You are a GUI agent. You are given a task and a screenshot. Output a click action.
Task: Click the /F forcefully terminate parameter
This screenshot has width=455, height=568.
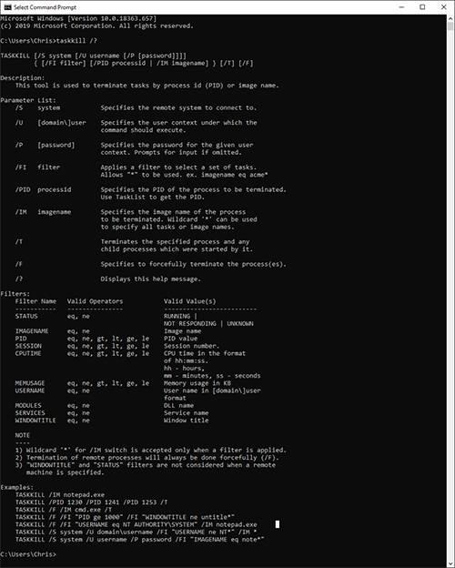[151, 264]
